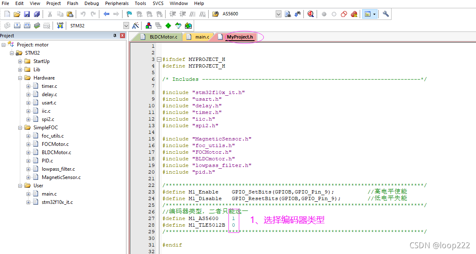The image size is (476, 254).
Task: Pin the Project panel with the pushpin
Action: pos(115,36)
